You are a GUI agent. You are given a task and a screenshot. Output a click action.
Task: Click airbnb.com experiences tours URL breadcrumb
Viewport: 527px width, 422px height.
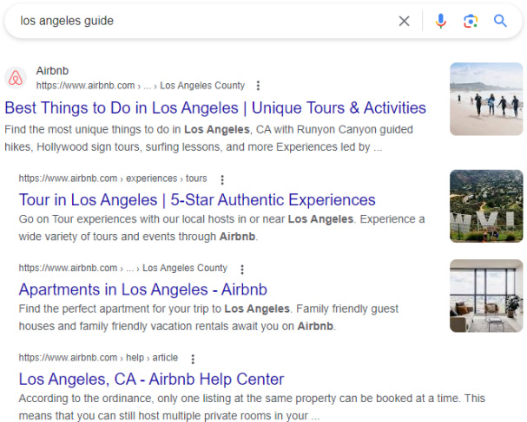pyautogui.click(x=113, y=179)
